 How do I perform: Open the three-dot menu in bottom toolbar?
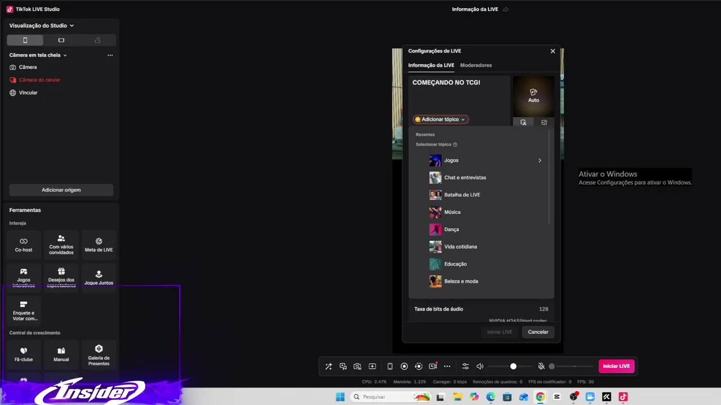point(447,366)
